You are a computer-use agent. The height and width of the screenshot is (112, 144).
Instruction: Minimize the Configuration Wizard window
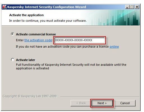tap(127, 7)
